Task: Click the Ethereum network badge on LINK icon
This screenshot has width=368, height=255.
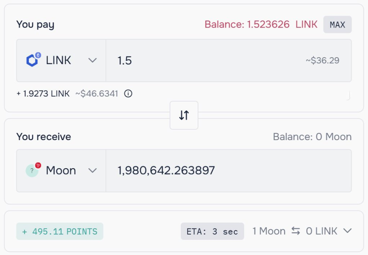Action: point(38,55)
